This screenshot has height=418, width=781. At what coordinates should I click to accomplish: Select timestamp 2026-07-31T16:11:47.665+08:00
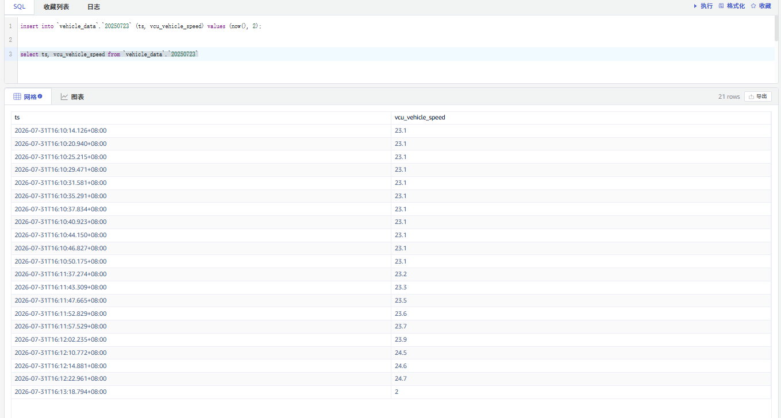pyautogui.click(x=60, y=300)
